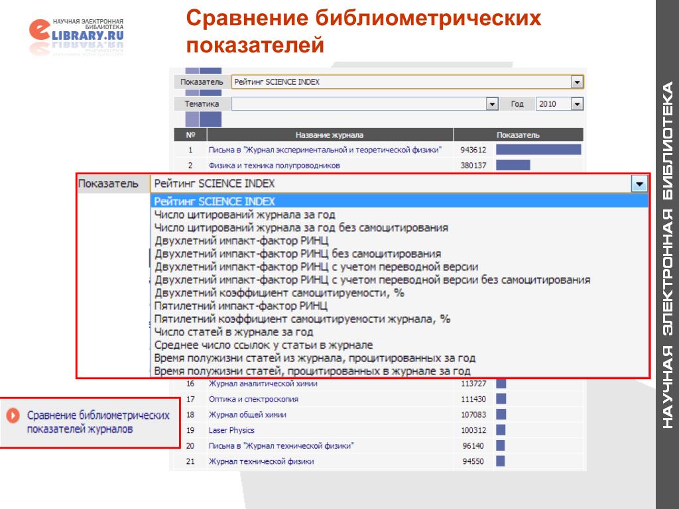Open the enlarged Показатель dropdown arrow
The height and width of the screenshot is (509, 679).
639,184
